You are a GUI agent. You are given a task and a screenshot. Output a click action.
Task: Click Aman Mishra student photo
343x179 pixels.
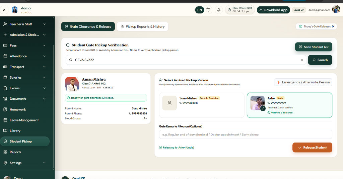click(x=72, y=84)
